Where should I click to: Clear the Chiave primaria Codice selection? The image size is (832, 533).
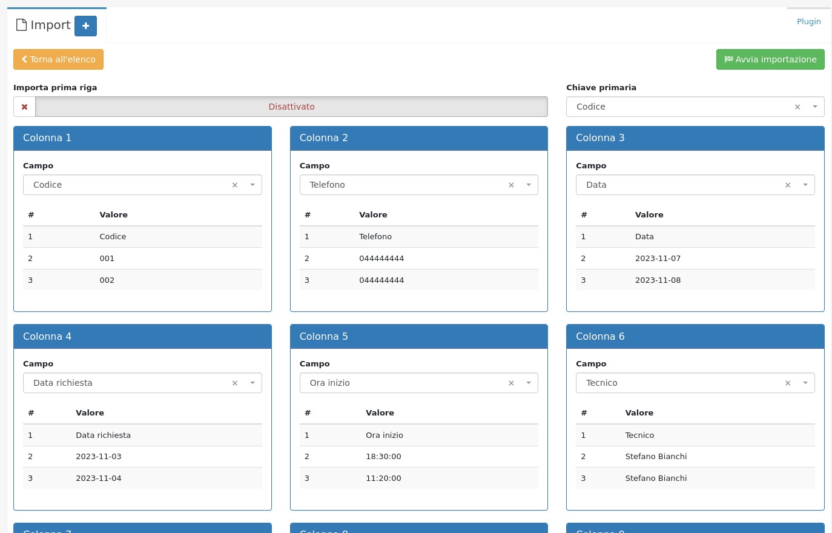tap(797, 107)
